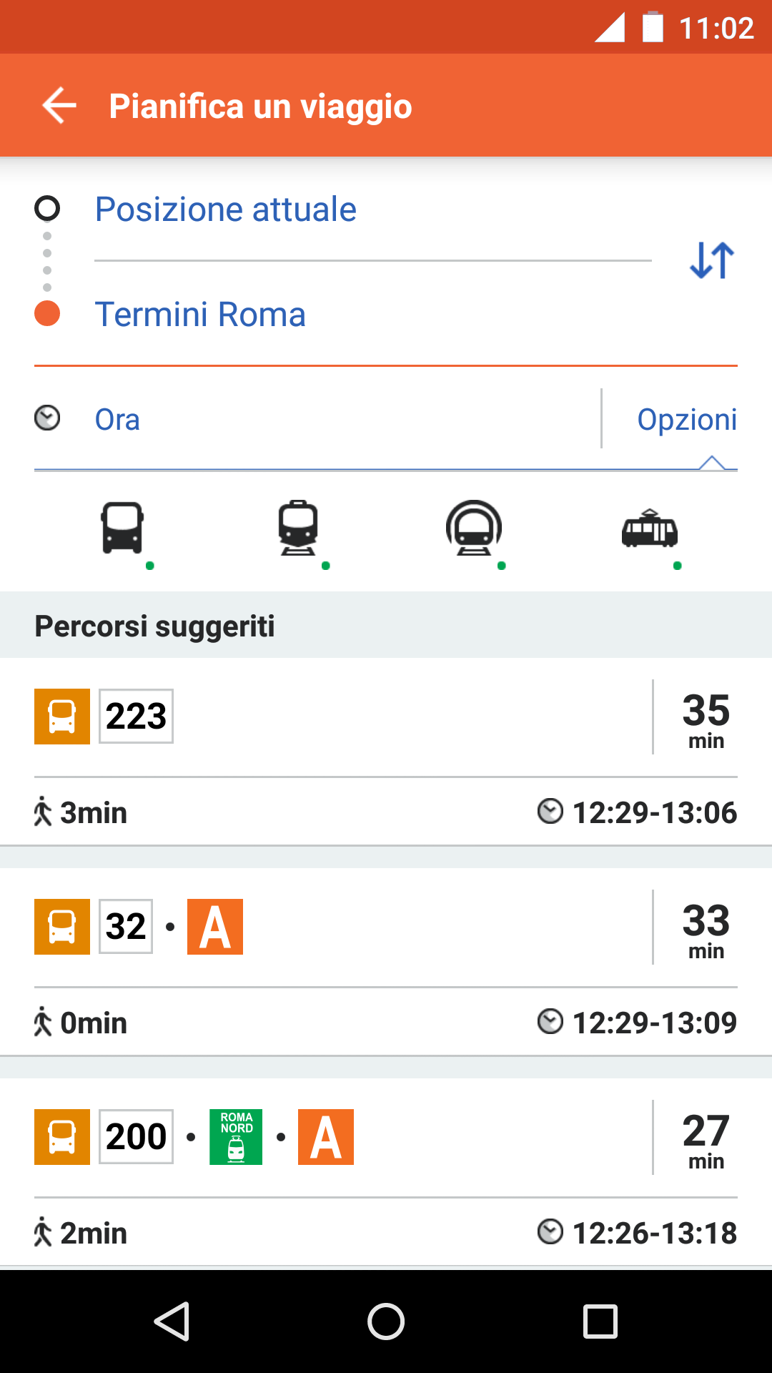Select the bus 32 and metro A route
This screenshot has width=772, height=1373.
point(386,961)
